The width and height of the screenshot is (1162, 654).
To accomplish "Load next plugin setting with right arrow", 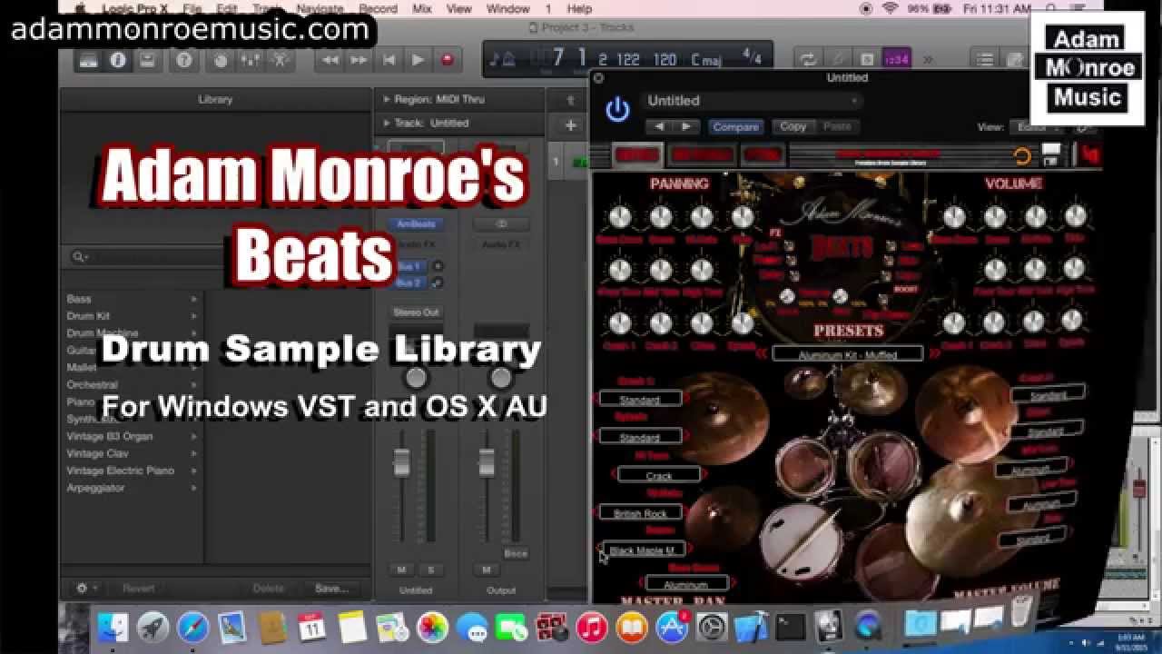I will (686, 126).
